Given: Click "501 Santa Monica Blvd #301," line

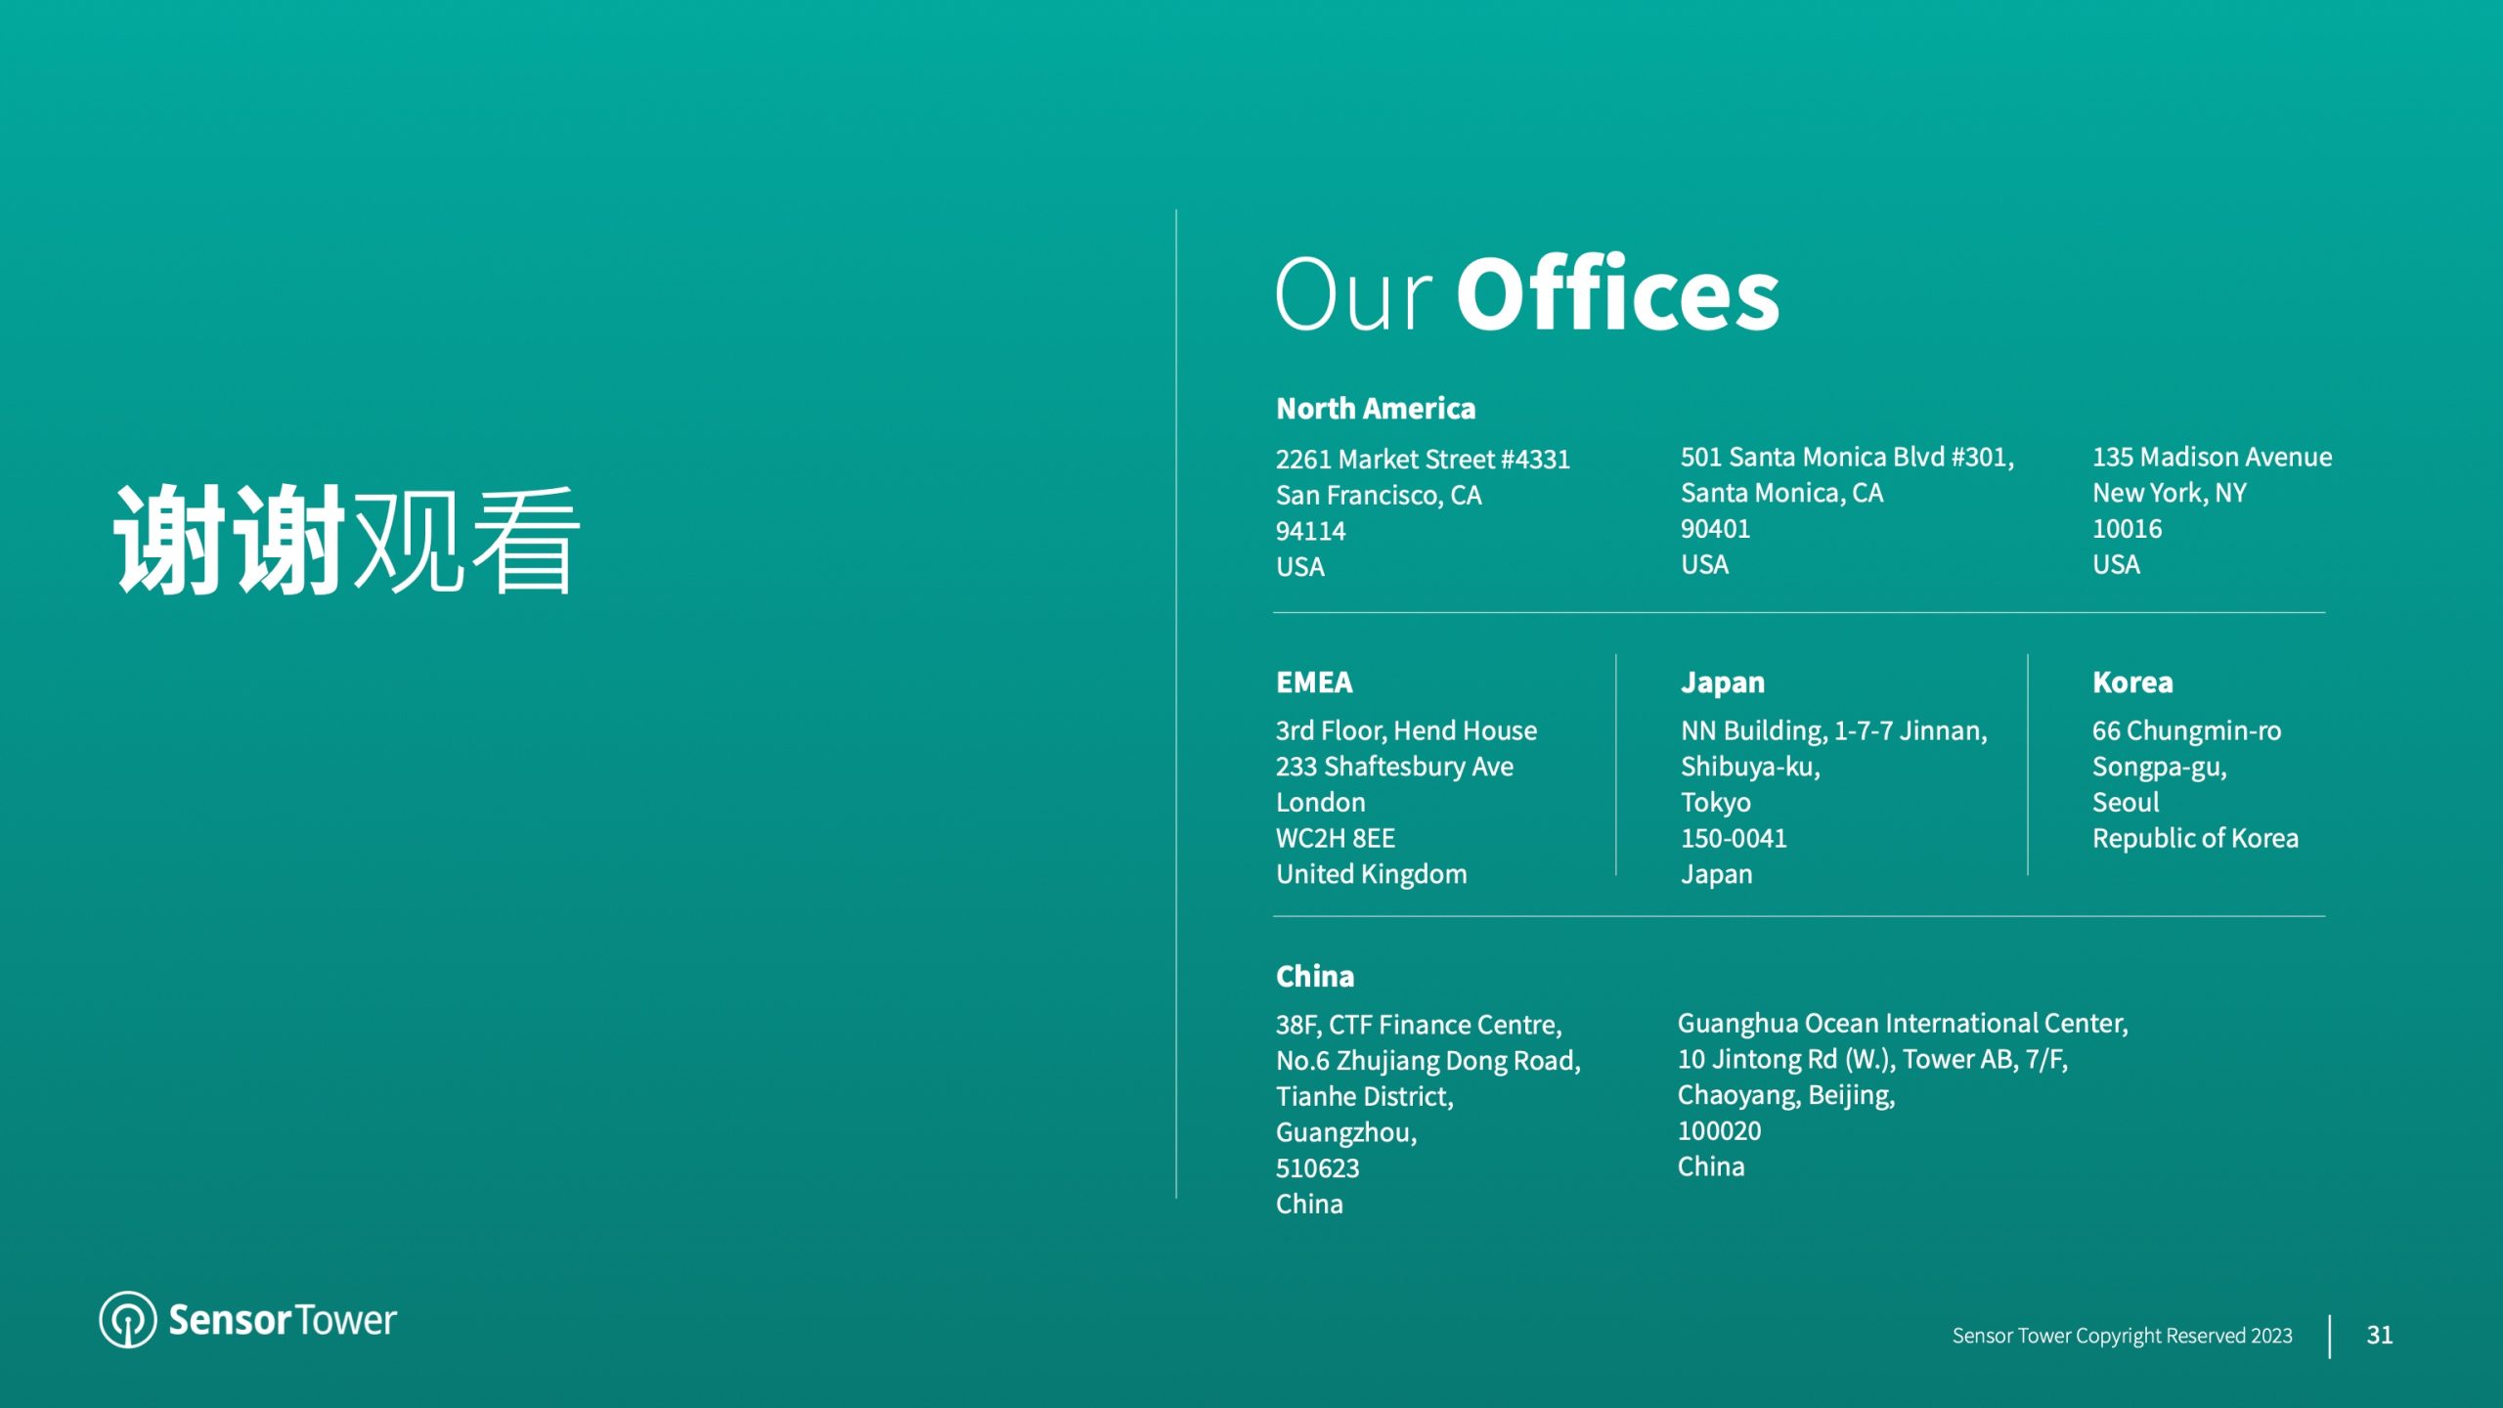Looking at the screenshot, I should (1847, 457).
